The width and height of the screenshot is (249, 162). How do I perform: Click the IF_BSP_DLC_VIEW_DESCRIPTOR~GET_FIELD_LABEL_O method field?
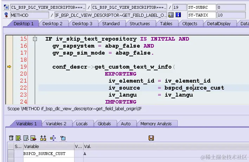(111, 15)
